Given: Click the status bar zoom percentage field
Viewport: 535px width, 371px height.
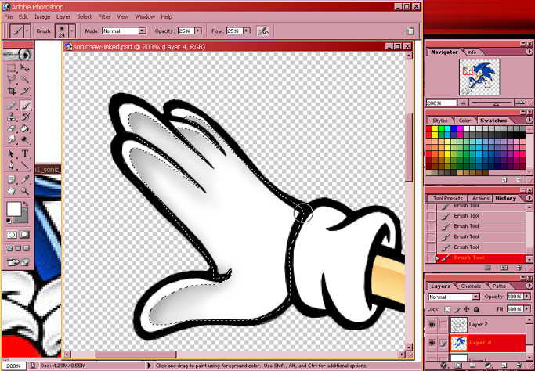Looking at the screenshot, I should pyautogui.click(x=13, y=366).
